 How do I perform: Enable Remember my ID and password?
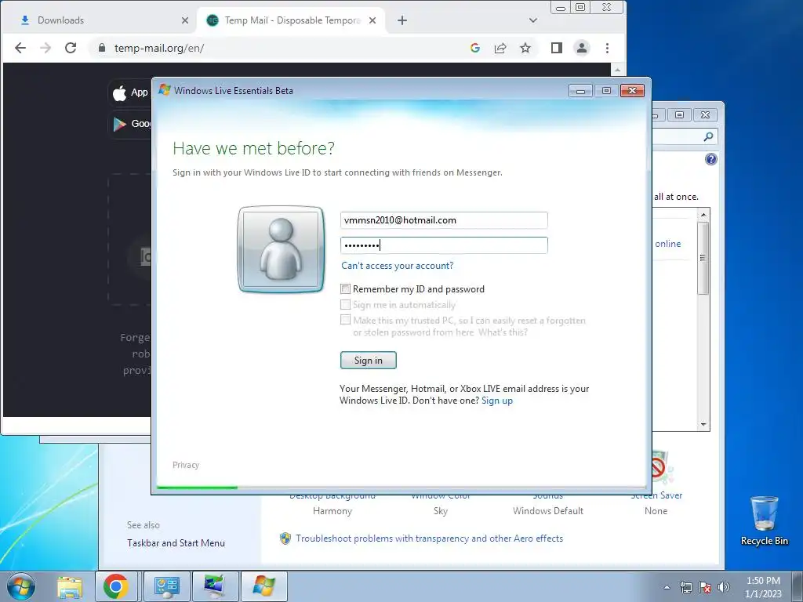(346, 289)
